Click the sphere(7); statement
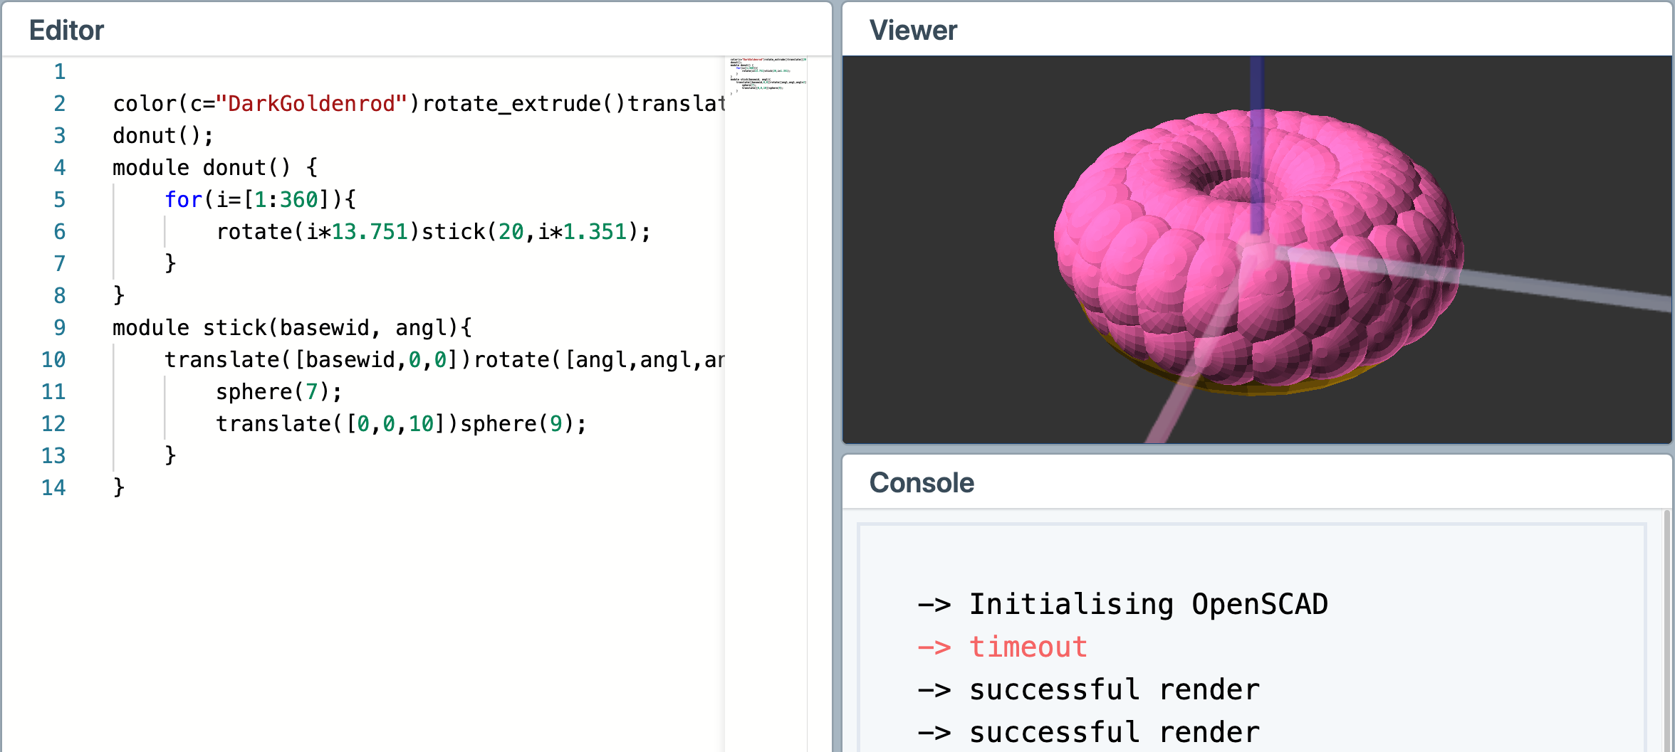 click(x=278, y=392)
